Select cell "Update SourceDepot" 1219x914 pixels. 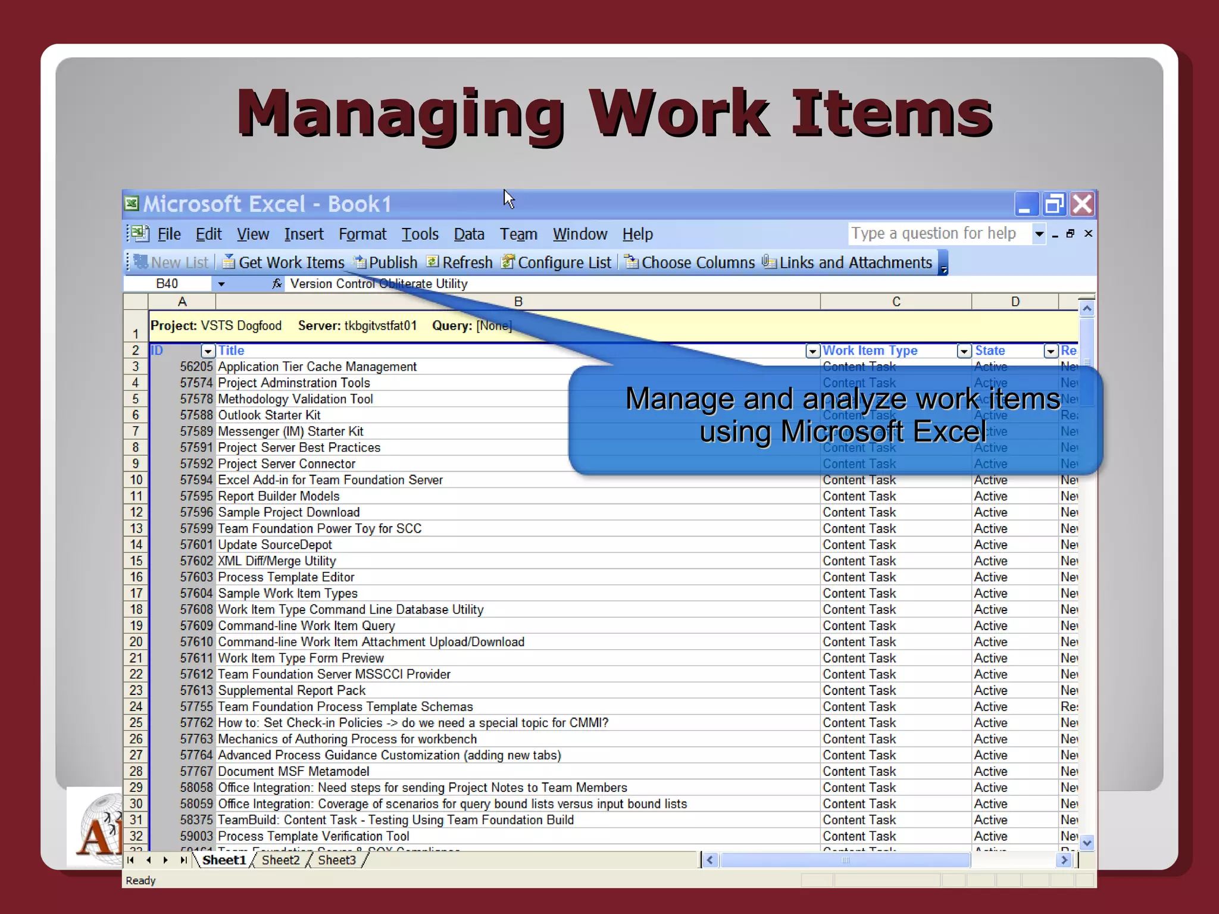coord(518,544)
